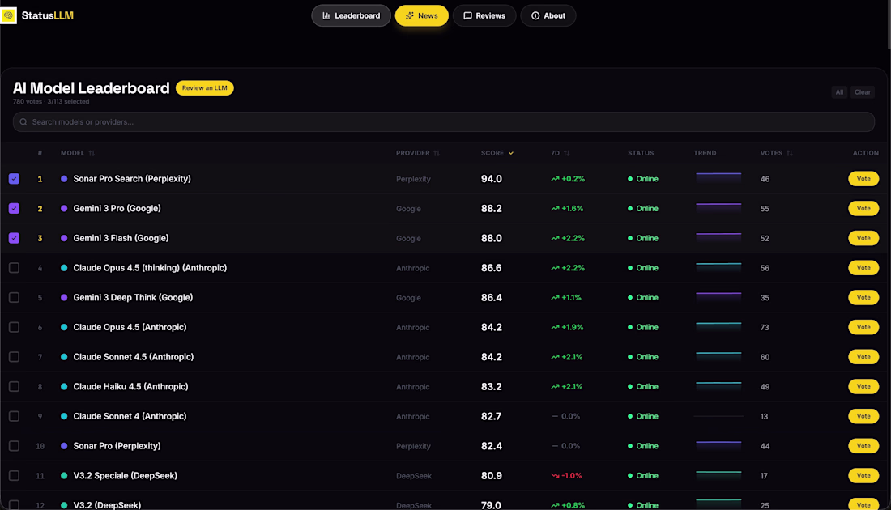Vote for Gemini 3 Pro (Google)
This screenshot has width=891, height=510.
pos(863,208)
